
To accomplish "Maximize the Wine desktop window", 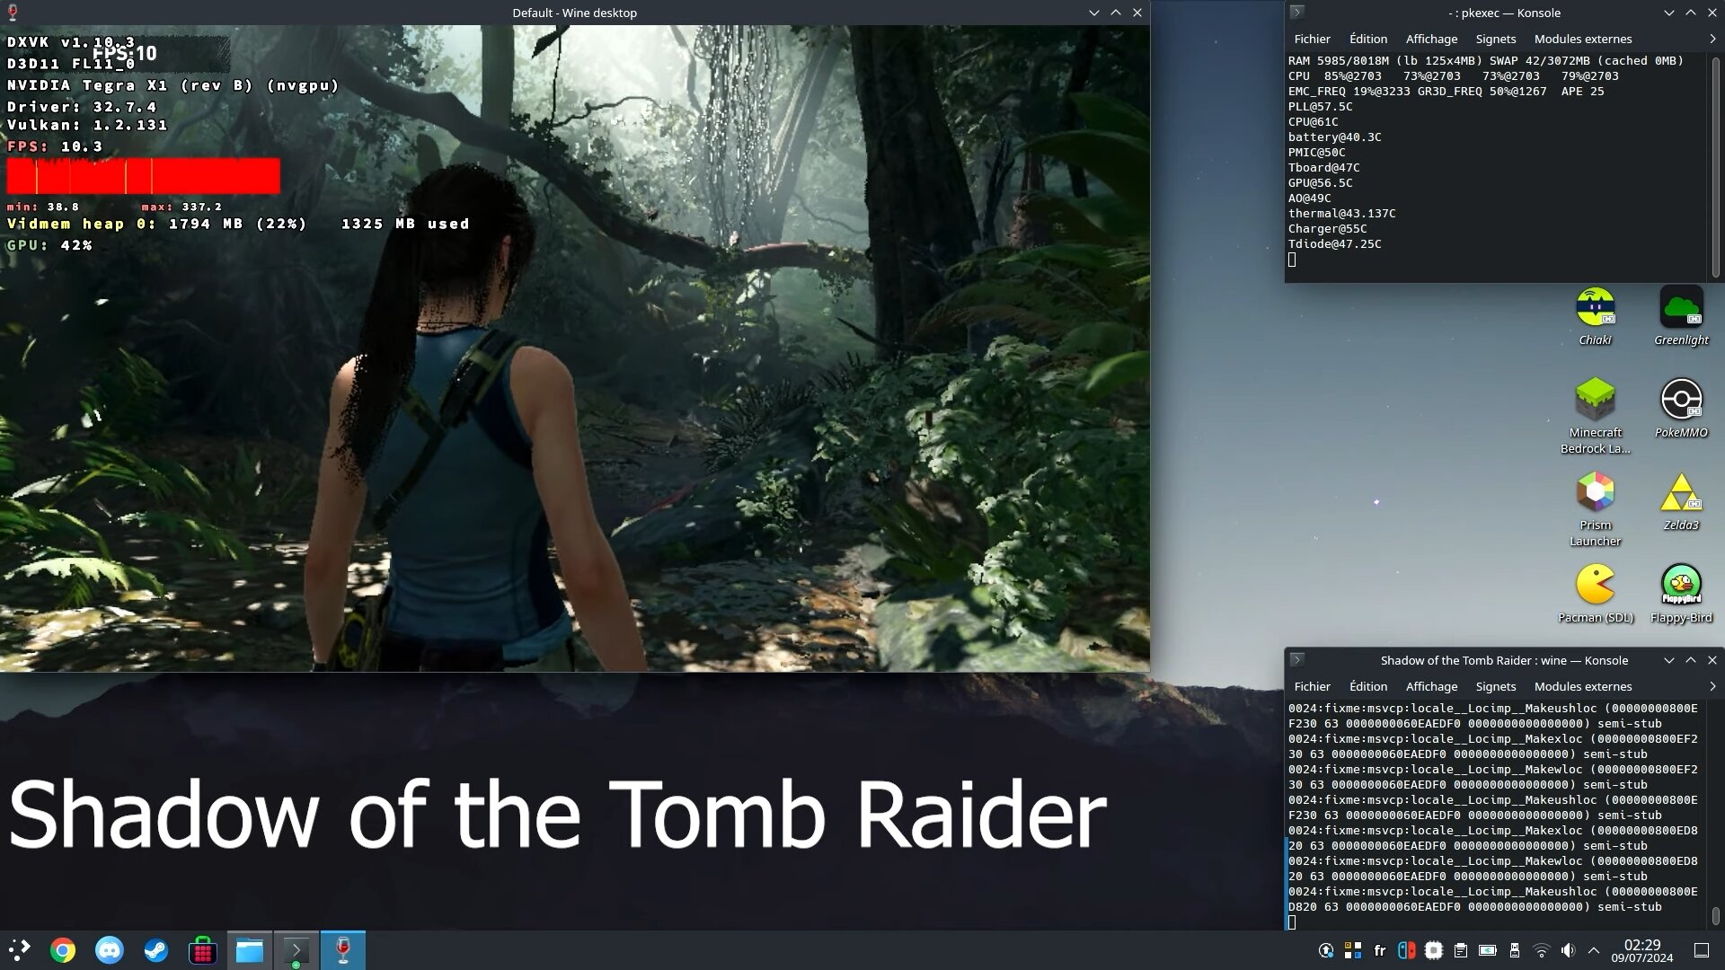I will pyautogui.click(x=1115, y=13).
